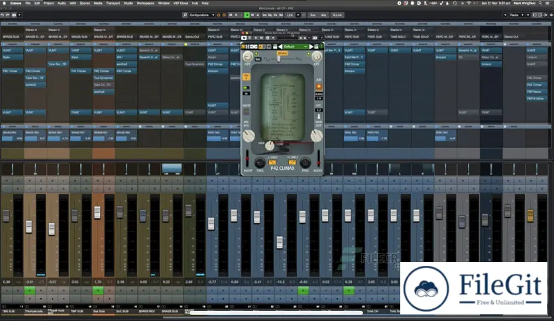Toggle the L SHELF switch in P42
The height and width of the screenshot is (321, 554).
[272, 162]
